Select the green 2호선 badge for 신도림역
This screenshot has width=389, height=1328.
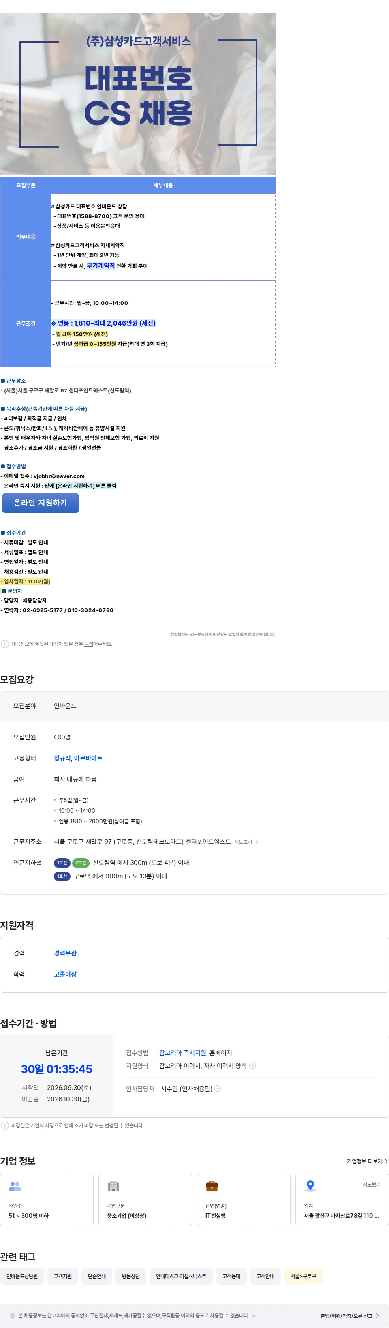(x=80, y=863)
